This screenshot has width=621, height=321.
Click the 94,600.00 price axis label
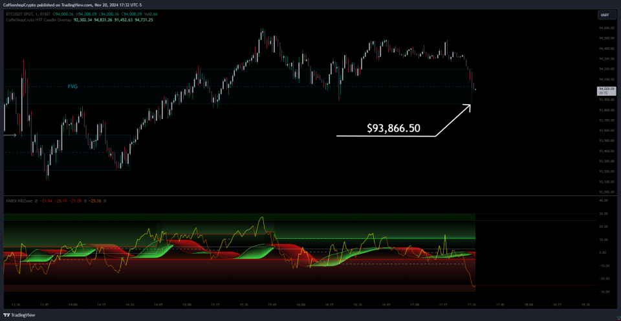point(606,28)
